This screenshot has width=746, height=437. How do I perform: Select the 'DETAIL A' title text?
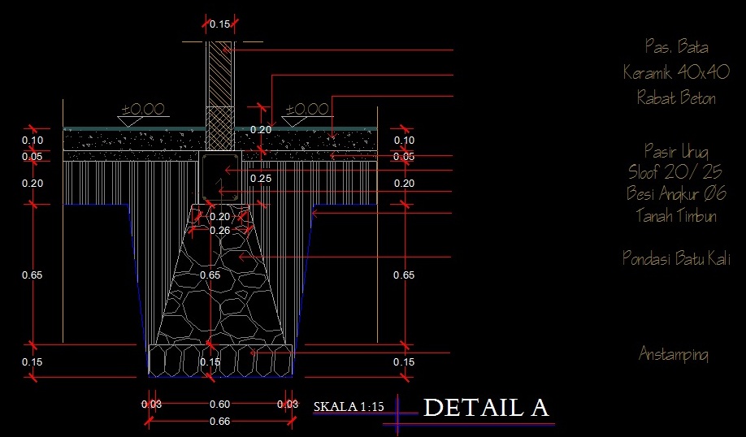click(x=486, y=408)
